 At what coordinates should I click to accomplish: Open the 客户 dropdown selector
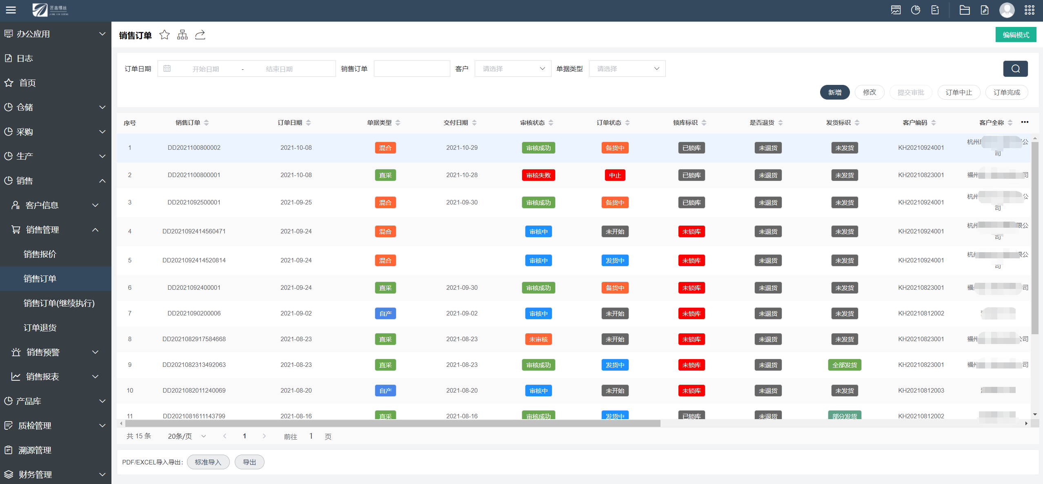513,69
